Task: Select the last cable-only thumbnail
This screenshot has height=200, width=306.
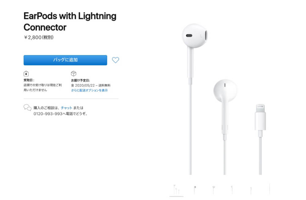Action: pyautogui.click(x=270, y=189)
